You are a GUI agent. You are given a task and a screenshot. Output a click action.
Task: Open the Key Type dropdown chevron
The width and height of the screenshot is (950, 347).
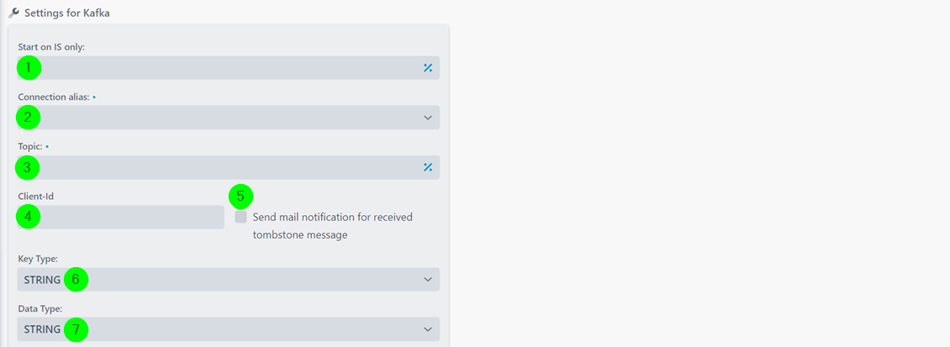click(428, 279)
